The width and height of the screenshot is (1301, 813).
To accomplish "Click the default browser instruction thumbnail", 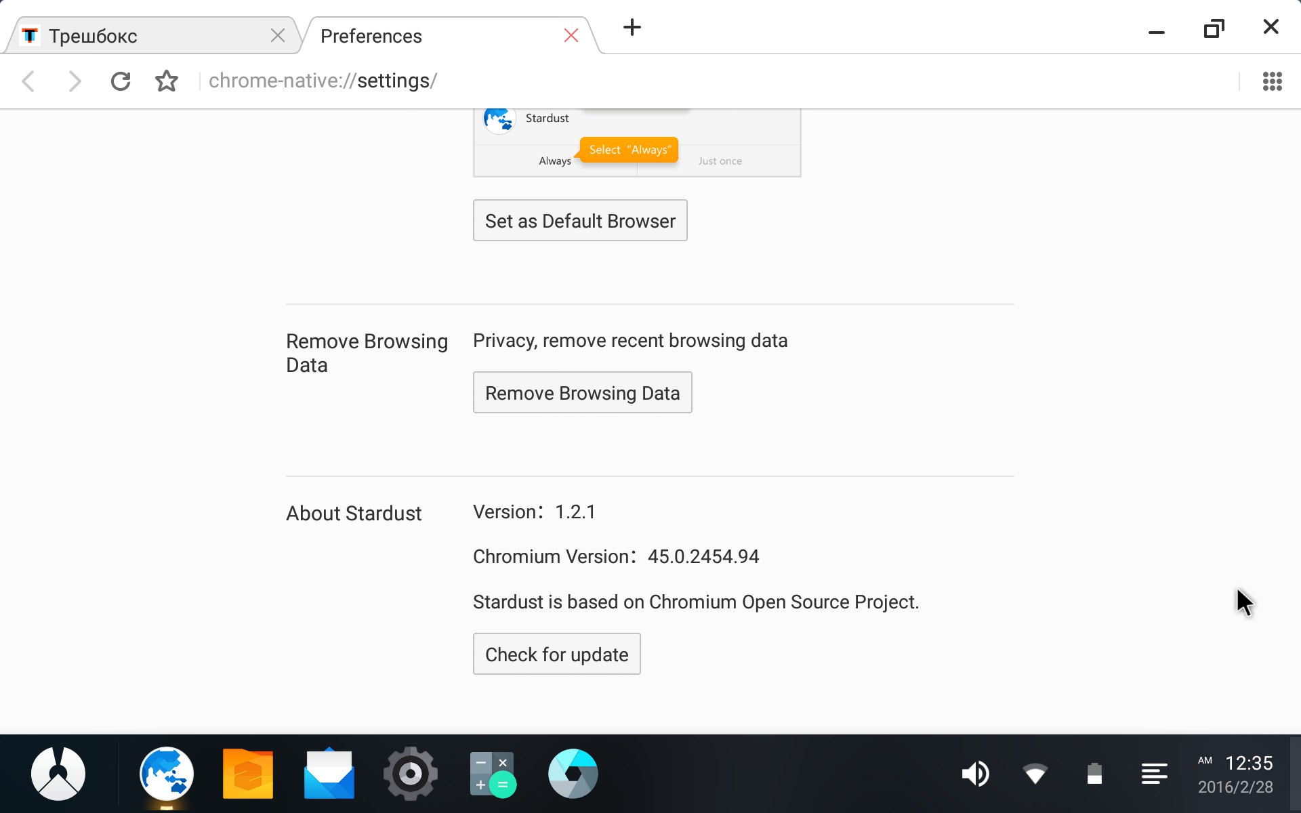I will coord(637,143).
